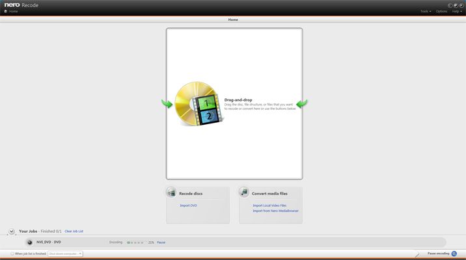
Task: Click the Drag-and-drop heading text
Action: 238,100
